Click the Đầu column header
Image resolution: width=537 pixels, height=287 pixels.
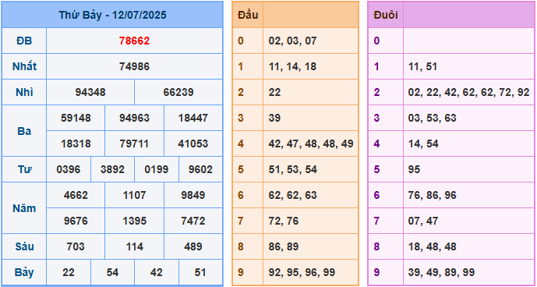[x=248, y=15]
